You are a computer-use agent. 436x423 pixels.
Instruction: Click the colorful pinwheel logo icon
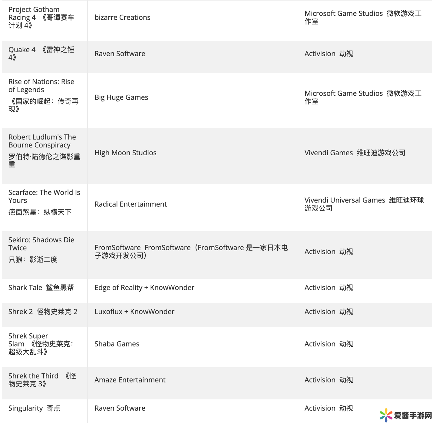[386, 415]
